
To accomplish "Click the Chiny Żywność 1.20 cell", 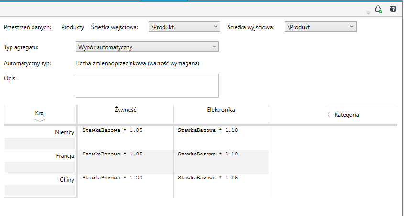I will pyautogui.click(x=125, y=186).
